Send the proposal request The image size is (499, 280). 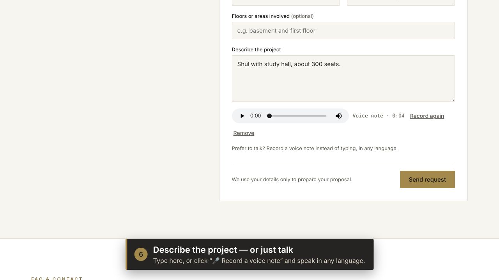(x=427, y=180)
